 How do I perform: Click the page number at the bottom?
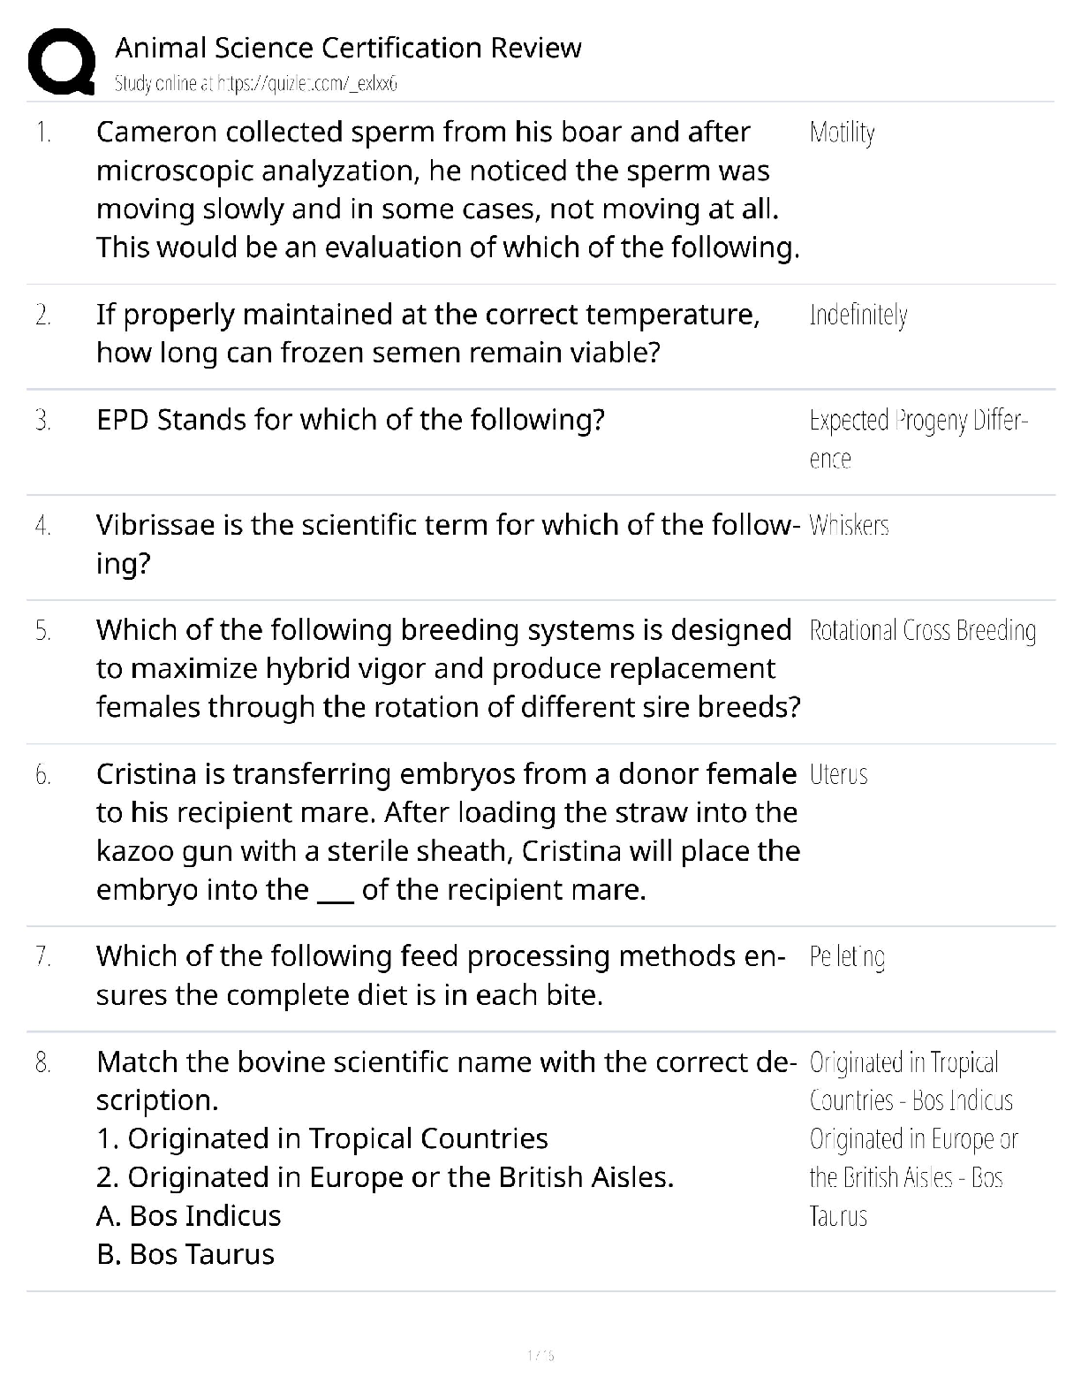coord(540,1355)
